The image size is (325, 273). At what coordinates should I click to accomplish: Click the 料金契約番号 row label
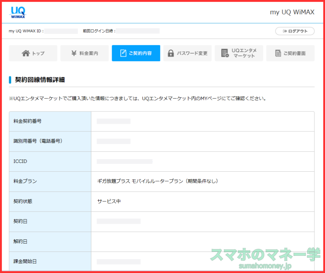click(27, 121)
